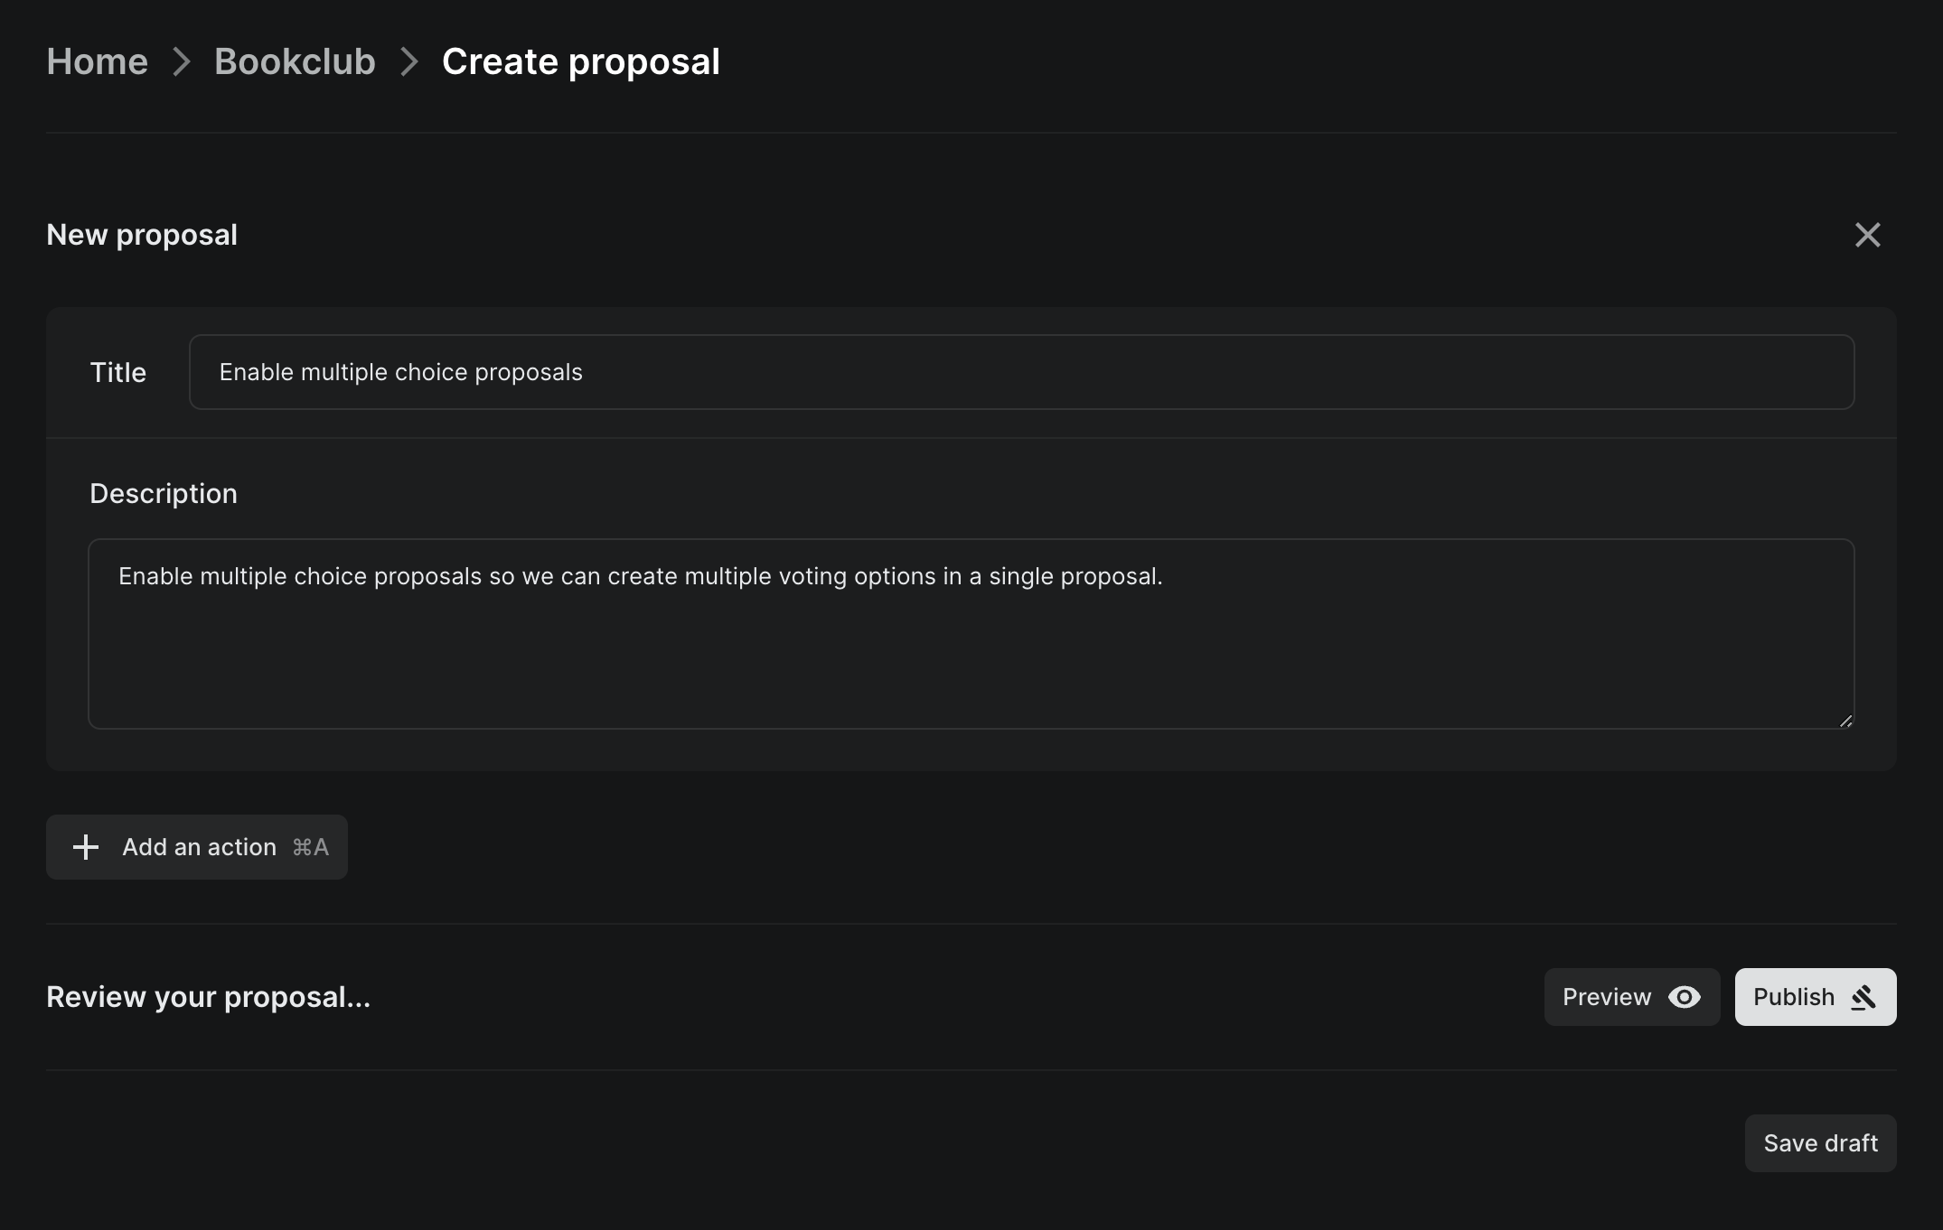Viewport: 1943px width, 1230px height.
Task: Click the Preview button label
Action: pos(1606,997)
